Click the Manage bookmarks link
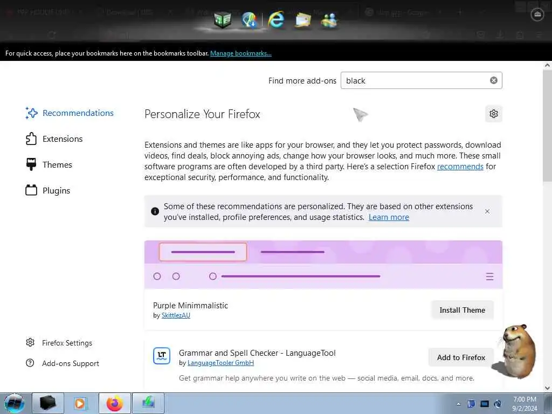The width and height of the screenshot is (552, 414). coord(241,53)
